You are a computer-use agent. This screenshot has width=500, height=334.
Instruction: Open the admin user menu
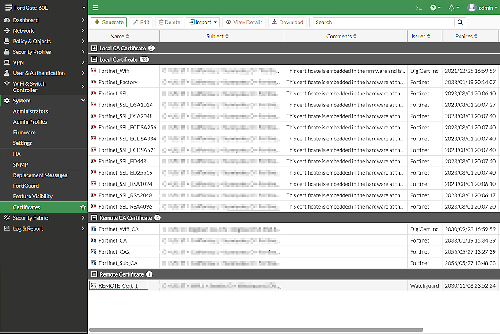(x=482, y=8)
